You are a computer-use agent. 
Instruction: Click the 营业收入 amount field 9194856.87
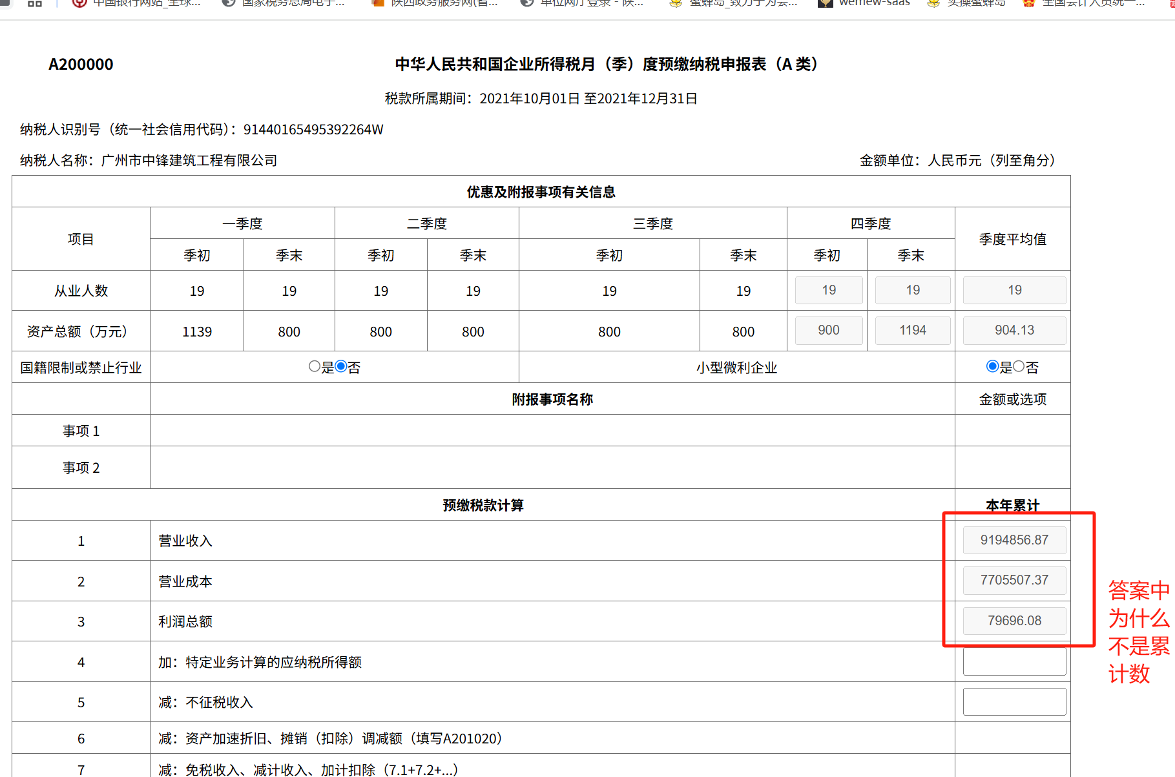(x=1014, y=540)
